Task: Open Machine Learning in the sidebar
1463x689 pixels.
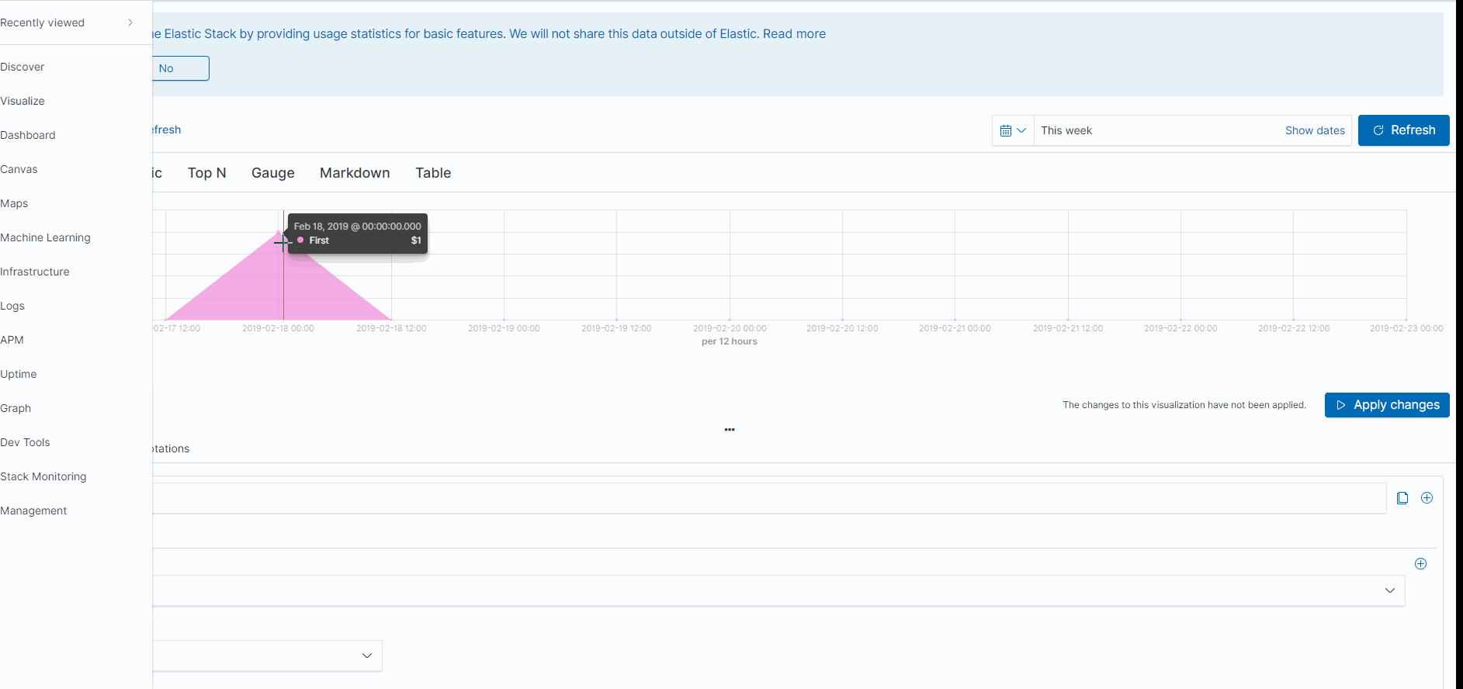Action: (45, 237)
